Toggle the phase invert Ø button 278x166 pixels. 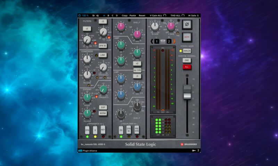[187, 24]
